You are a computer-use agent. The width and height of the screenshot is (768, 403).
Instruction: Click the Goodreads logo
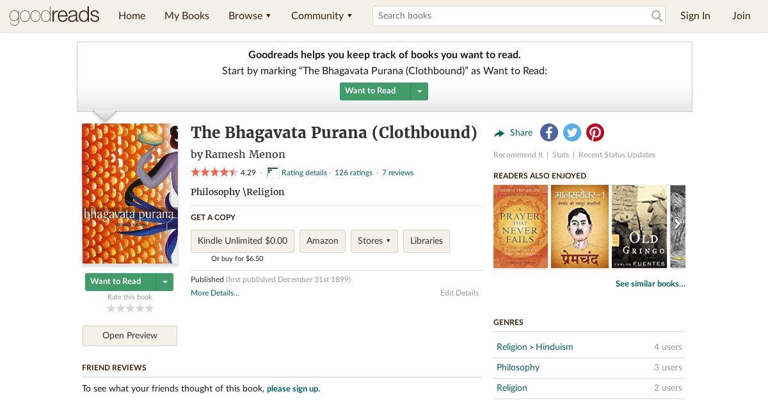click(x=54, y=15)
